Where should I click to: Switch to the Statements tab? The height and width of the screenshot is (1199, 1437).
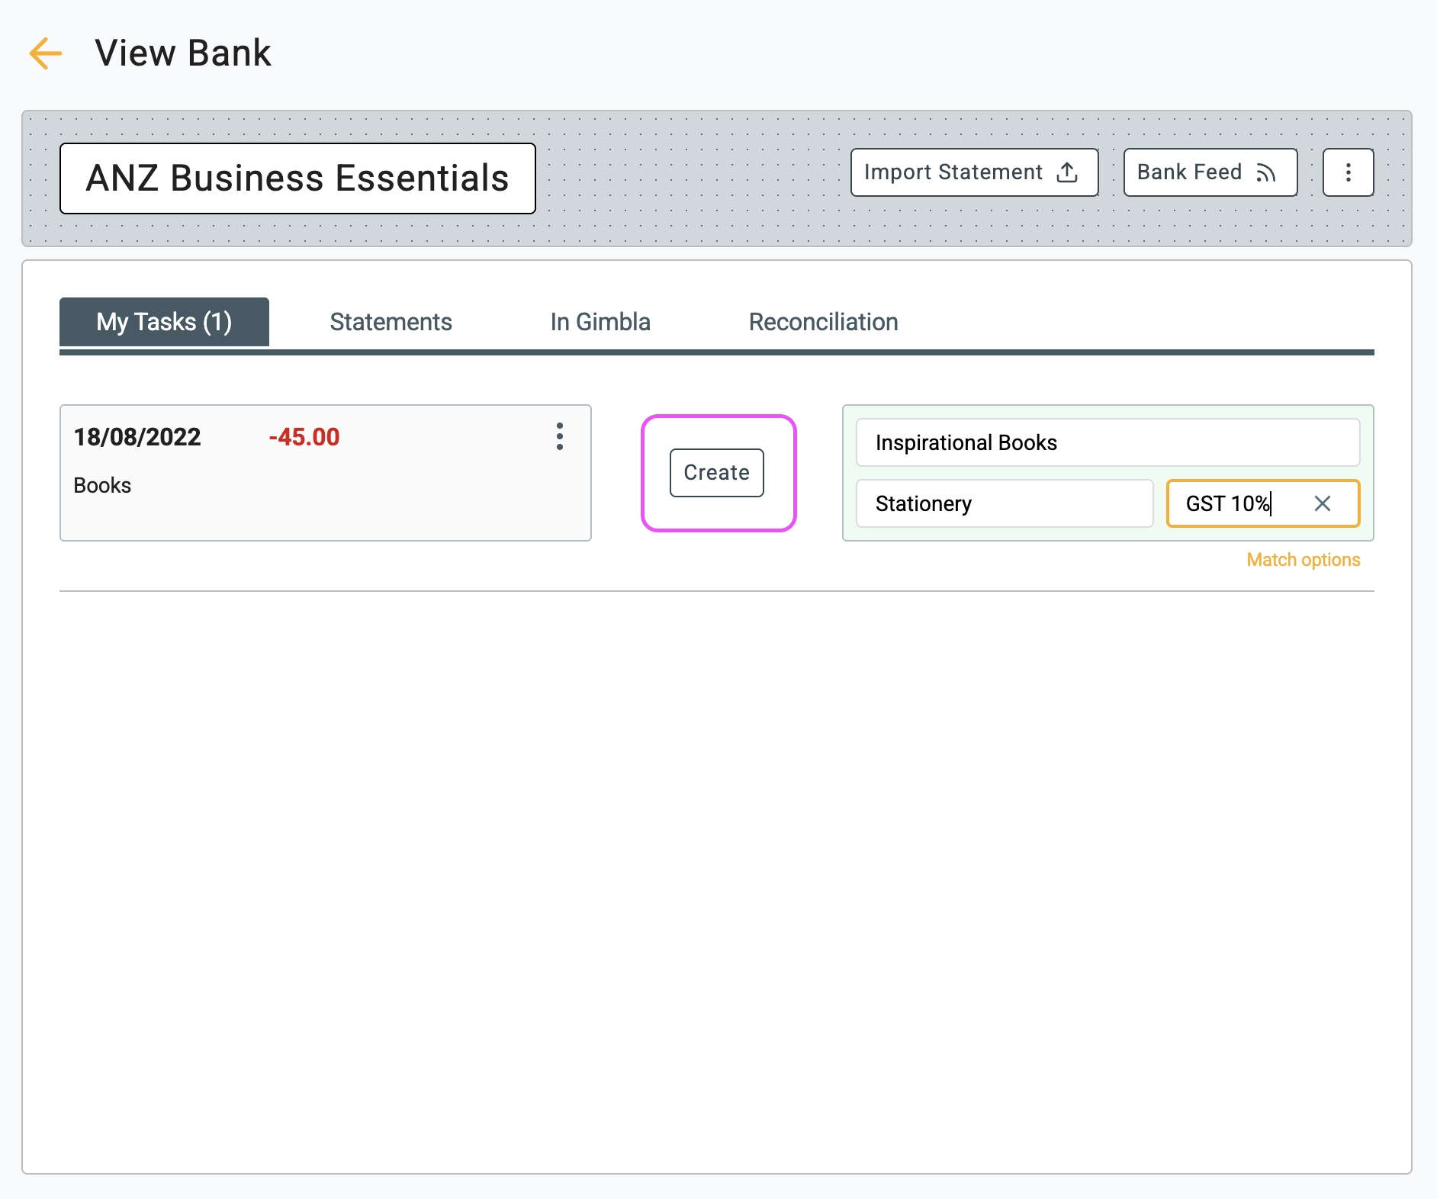pos(391,322)
